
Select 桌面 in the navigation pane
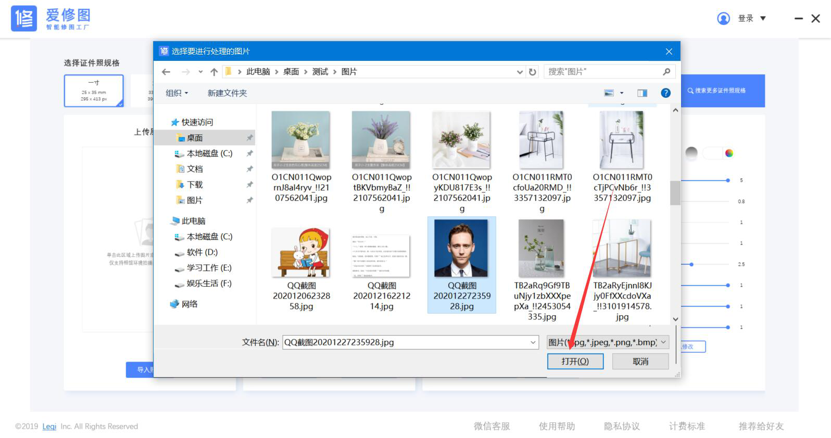[195, 138]
